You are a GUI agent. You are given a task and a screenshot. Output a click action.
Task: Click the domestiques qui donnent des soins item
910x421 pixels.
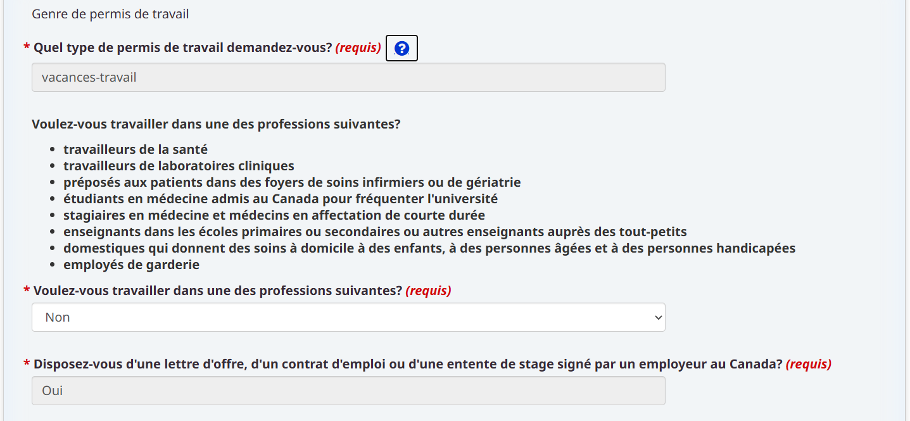pos(429,248)
